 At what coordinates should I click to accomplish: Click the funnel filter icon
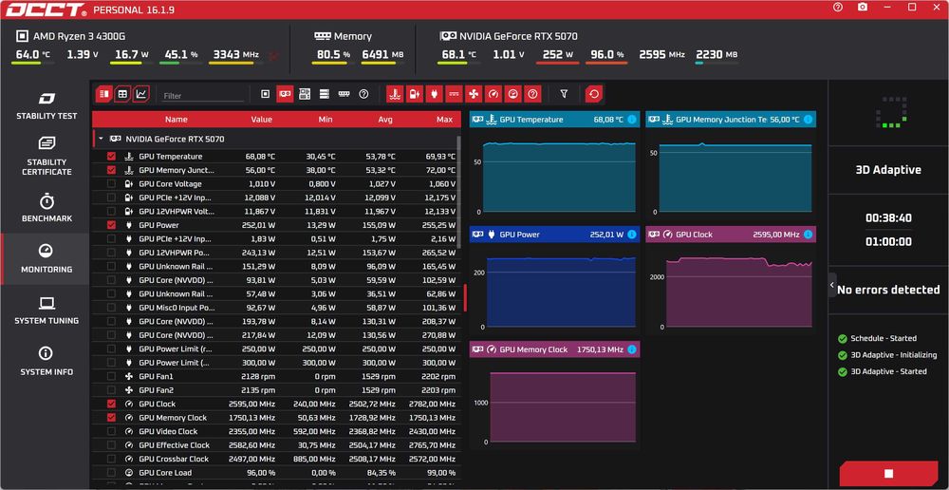[564, 94]
